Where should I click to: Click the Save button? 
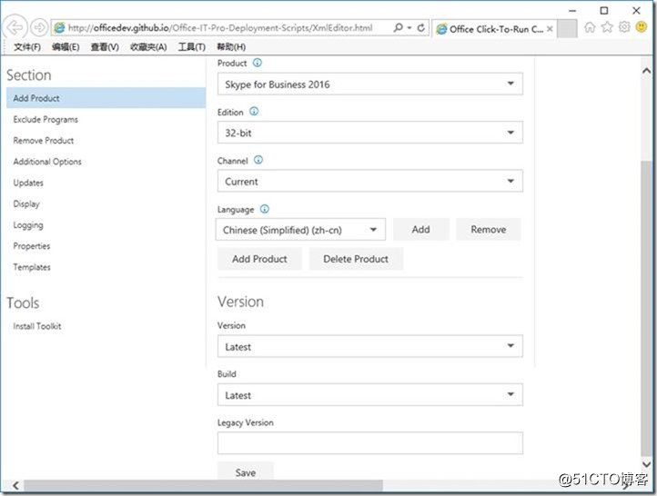[x=246, y=472]
